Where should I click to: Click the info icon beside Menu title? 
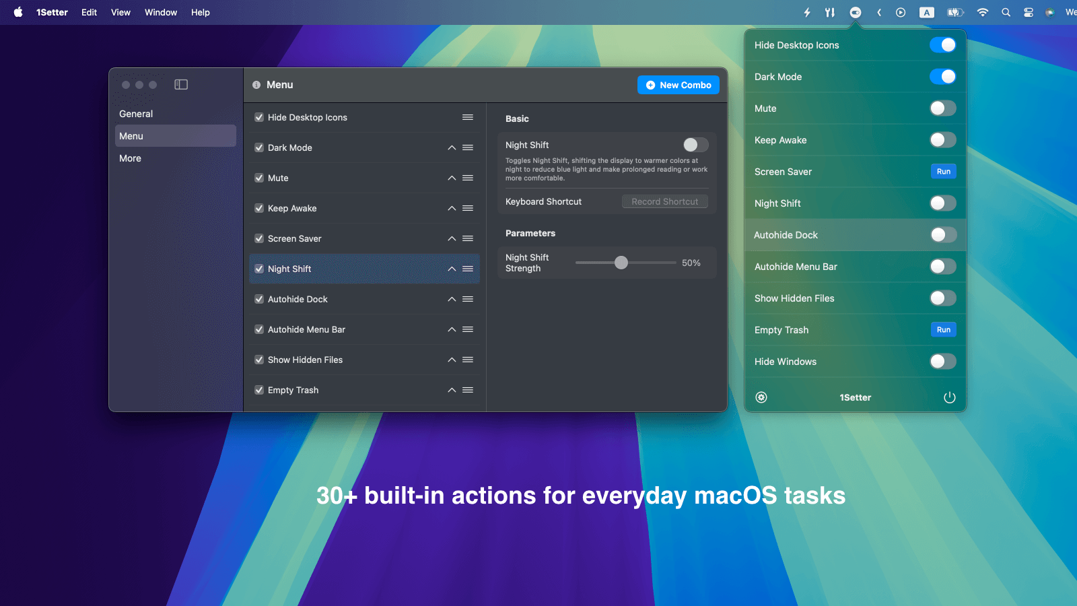[x=256, y=85]
